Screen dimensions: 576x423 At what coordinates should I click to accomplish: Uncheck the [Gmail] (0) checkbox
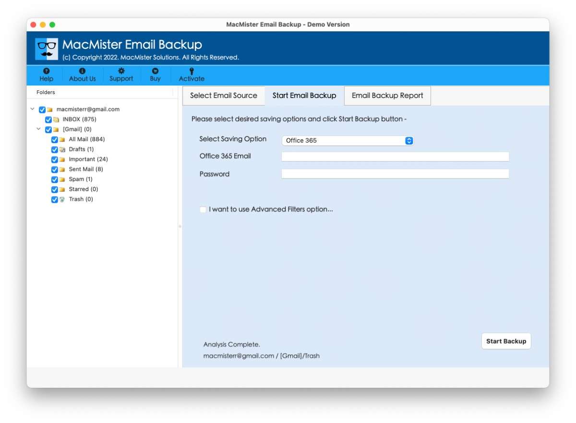click(48, 130)
